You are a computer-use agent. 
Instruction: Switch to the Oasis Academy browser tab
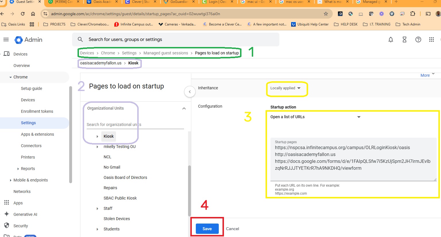tap(102, 2)
